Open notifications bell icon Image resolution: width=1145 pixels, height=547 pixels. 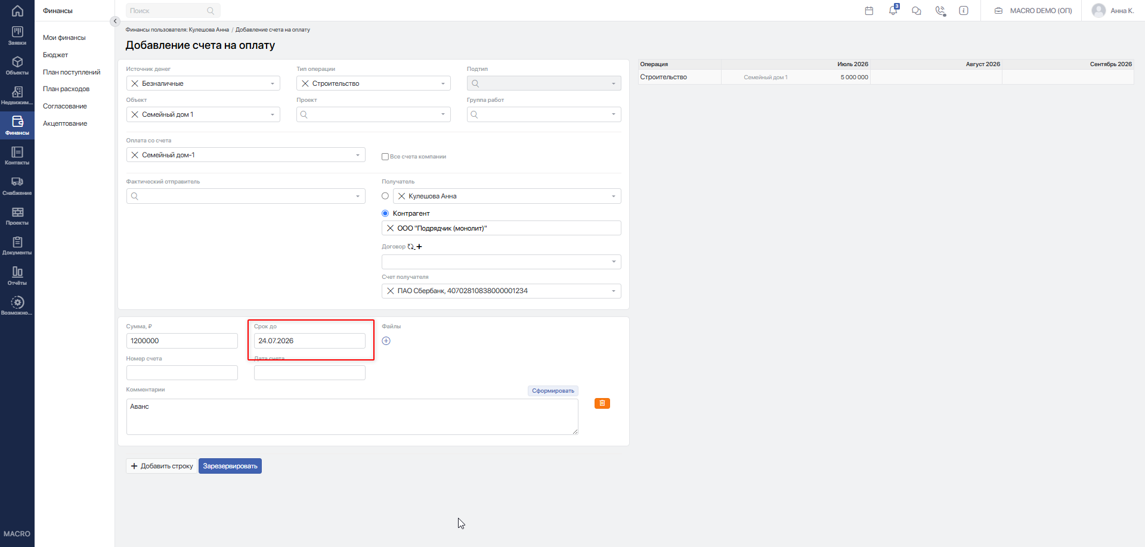tap(893, 10)
